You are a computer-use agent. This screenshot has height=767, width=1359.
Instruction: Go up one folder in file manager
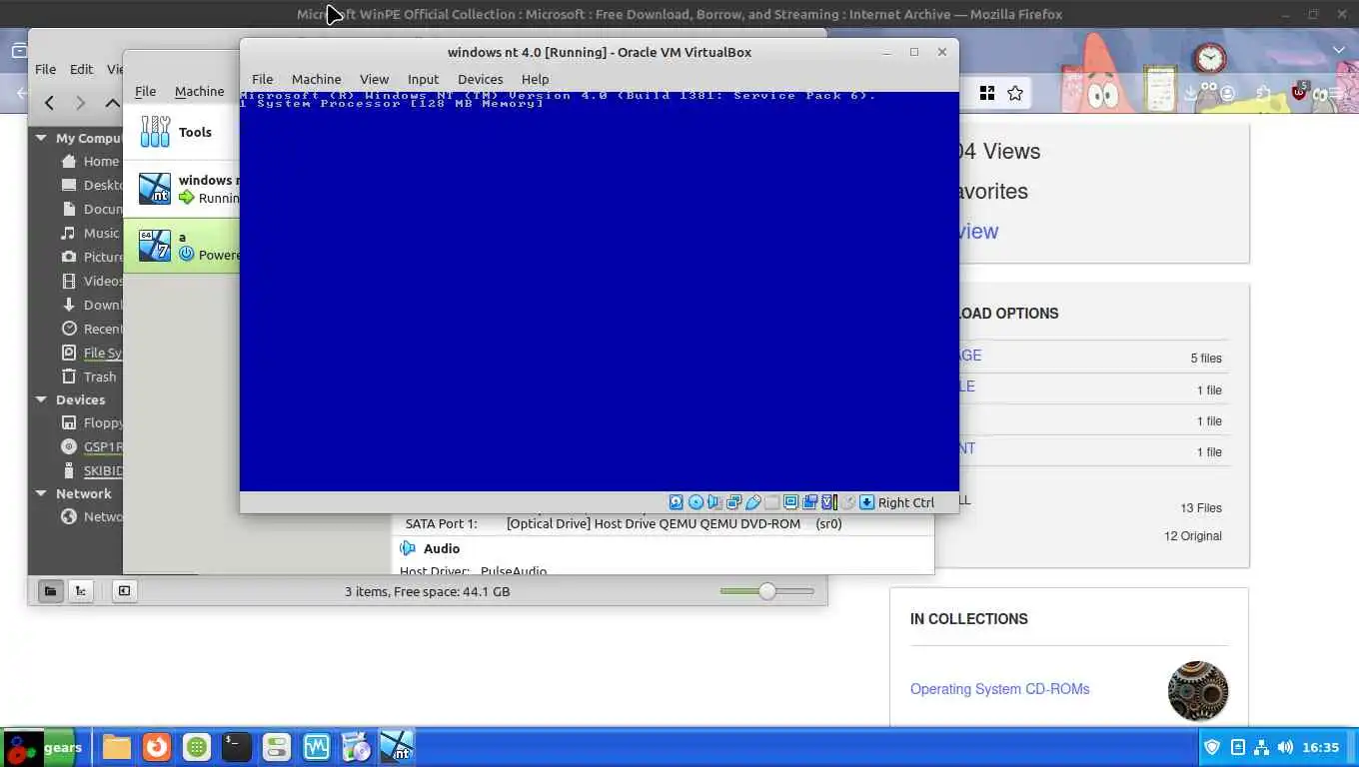[x=113, y=102]
